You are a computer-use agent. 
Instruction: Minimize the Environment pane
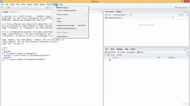pyautogui.click(x=184, y=12)
